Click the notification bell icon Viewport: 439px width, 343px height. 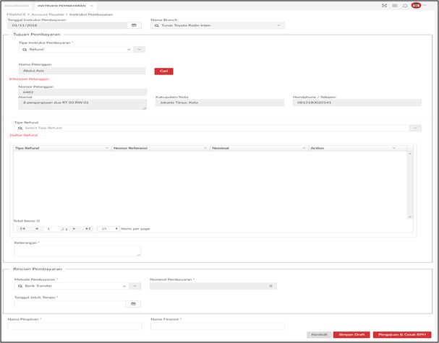pos(405,6)
